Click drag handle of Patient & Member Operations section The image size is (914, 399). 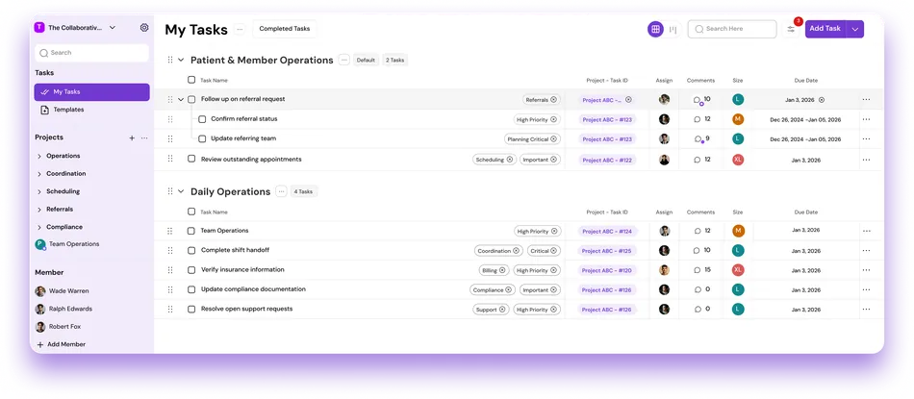(x=170, y=60)
